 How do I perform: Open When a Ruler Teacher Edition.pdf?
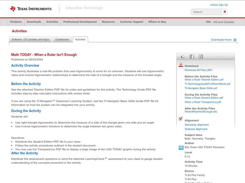point(204,80)
